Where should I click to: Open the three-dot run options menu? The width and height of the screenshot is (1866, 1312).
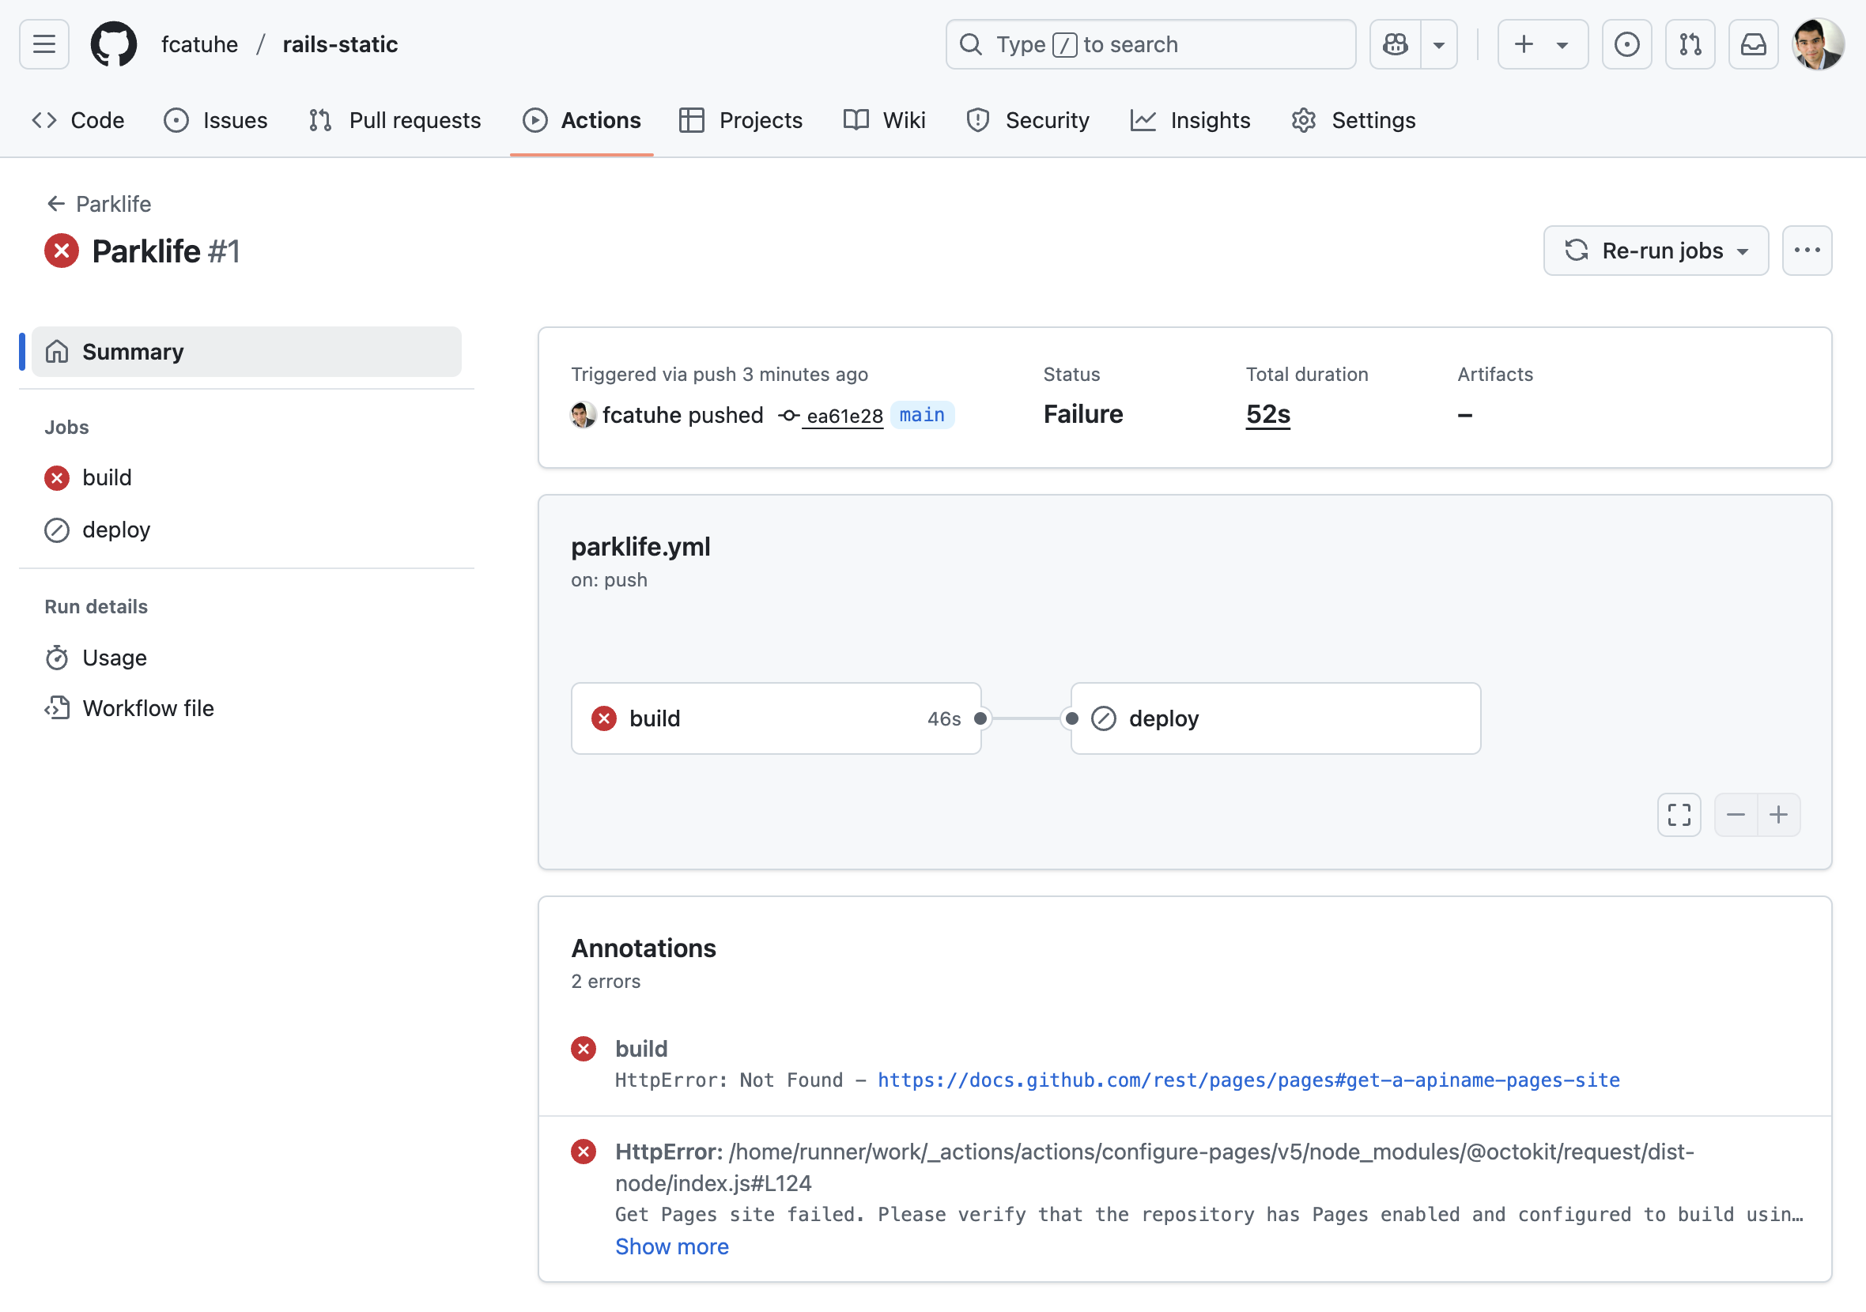[x=1807, y=251]
